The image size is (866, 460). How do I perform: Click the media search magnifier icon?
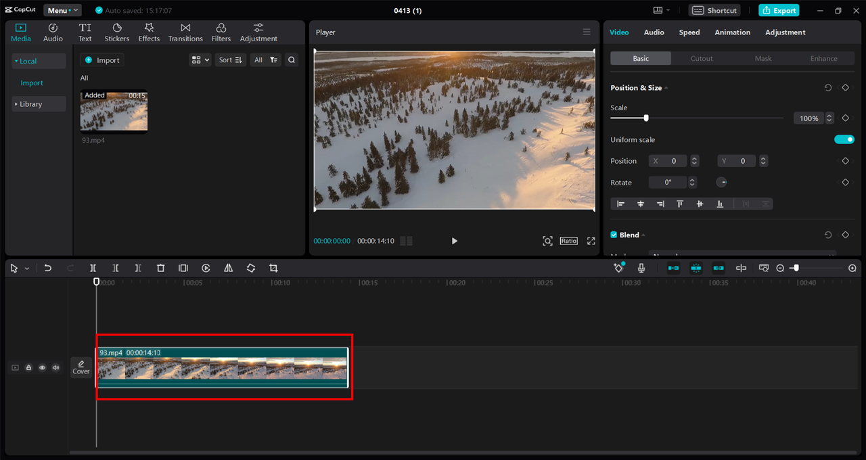[x=292, y=60]
